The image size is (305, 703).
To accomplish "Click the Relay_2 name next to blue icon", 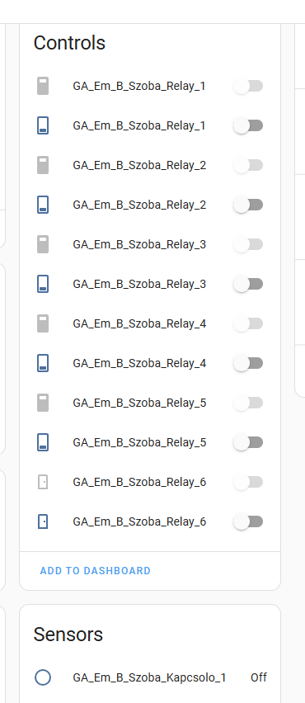I will (139, 205).
